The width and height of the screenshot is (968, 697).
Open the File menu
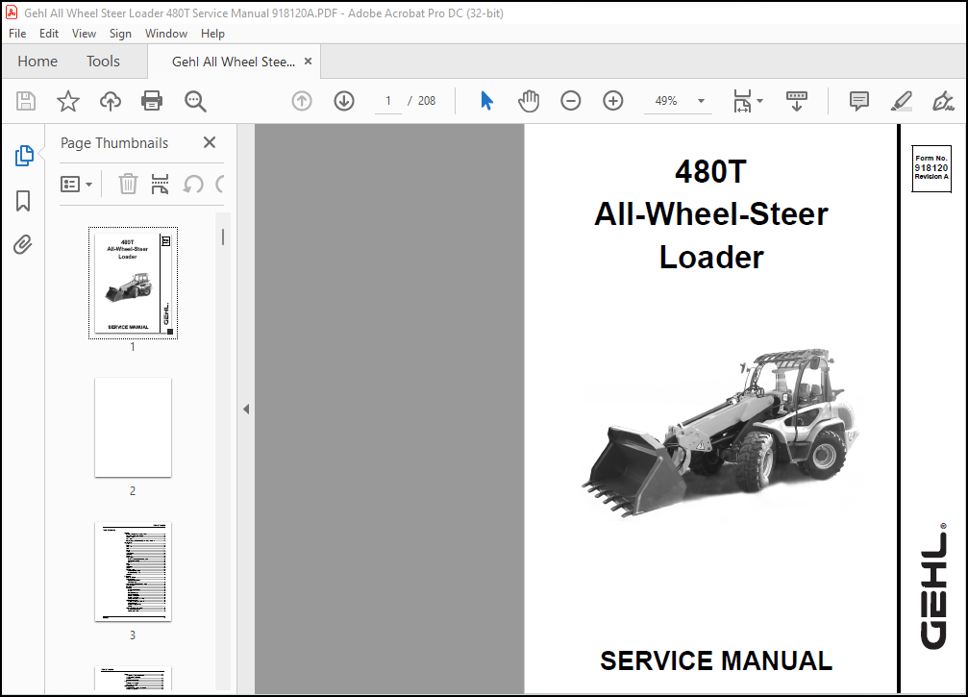(x=17, y=34)
